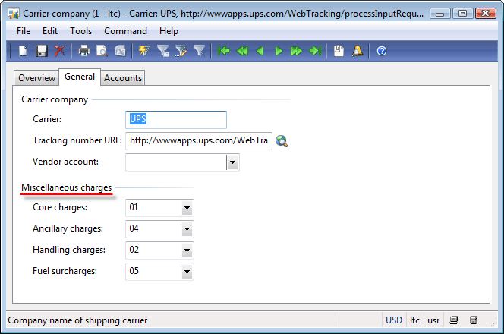Click 'Company name of shipping carrier' status text
The width and height of the screenshot is (504, 334).
[77, 320]
